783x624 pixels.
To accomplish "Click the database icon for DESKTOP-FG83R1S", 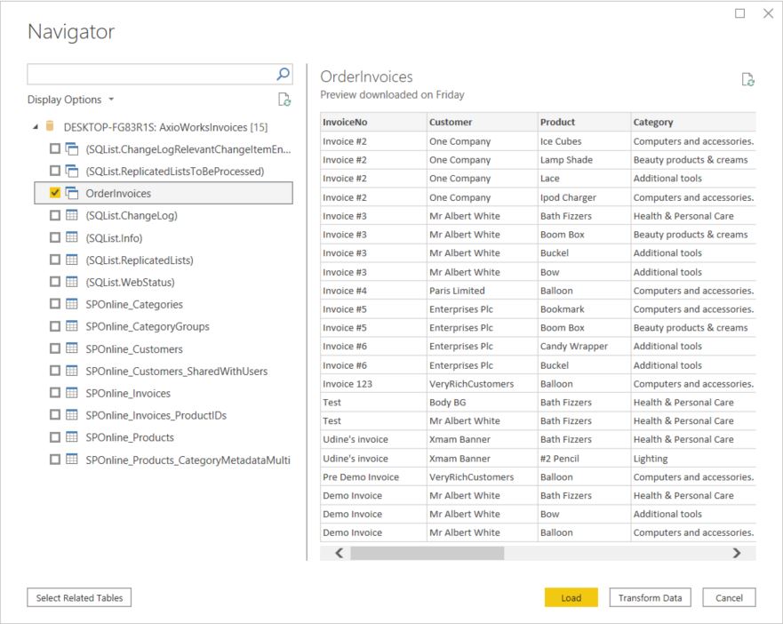I will point(51,126).
